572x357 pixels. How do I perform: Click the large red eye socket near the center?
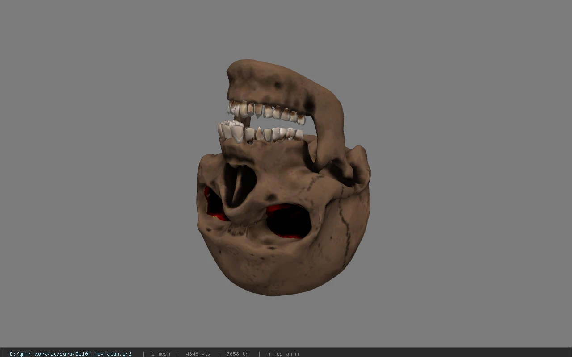pyautogui.click(x=288, y=221)
